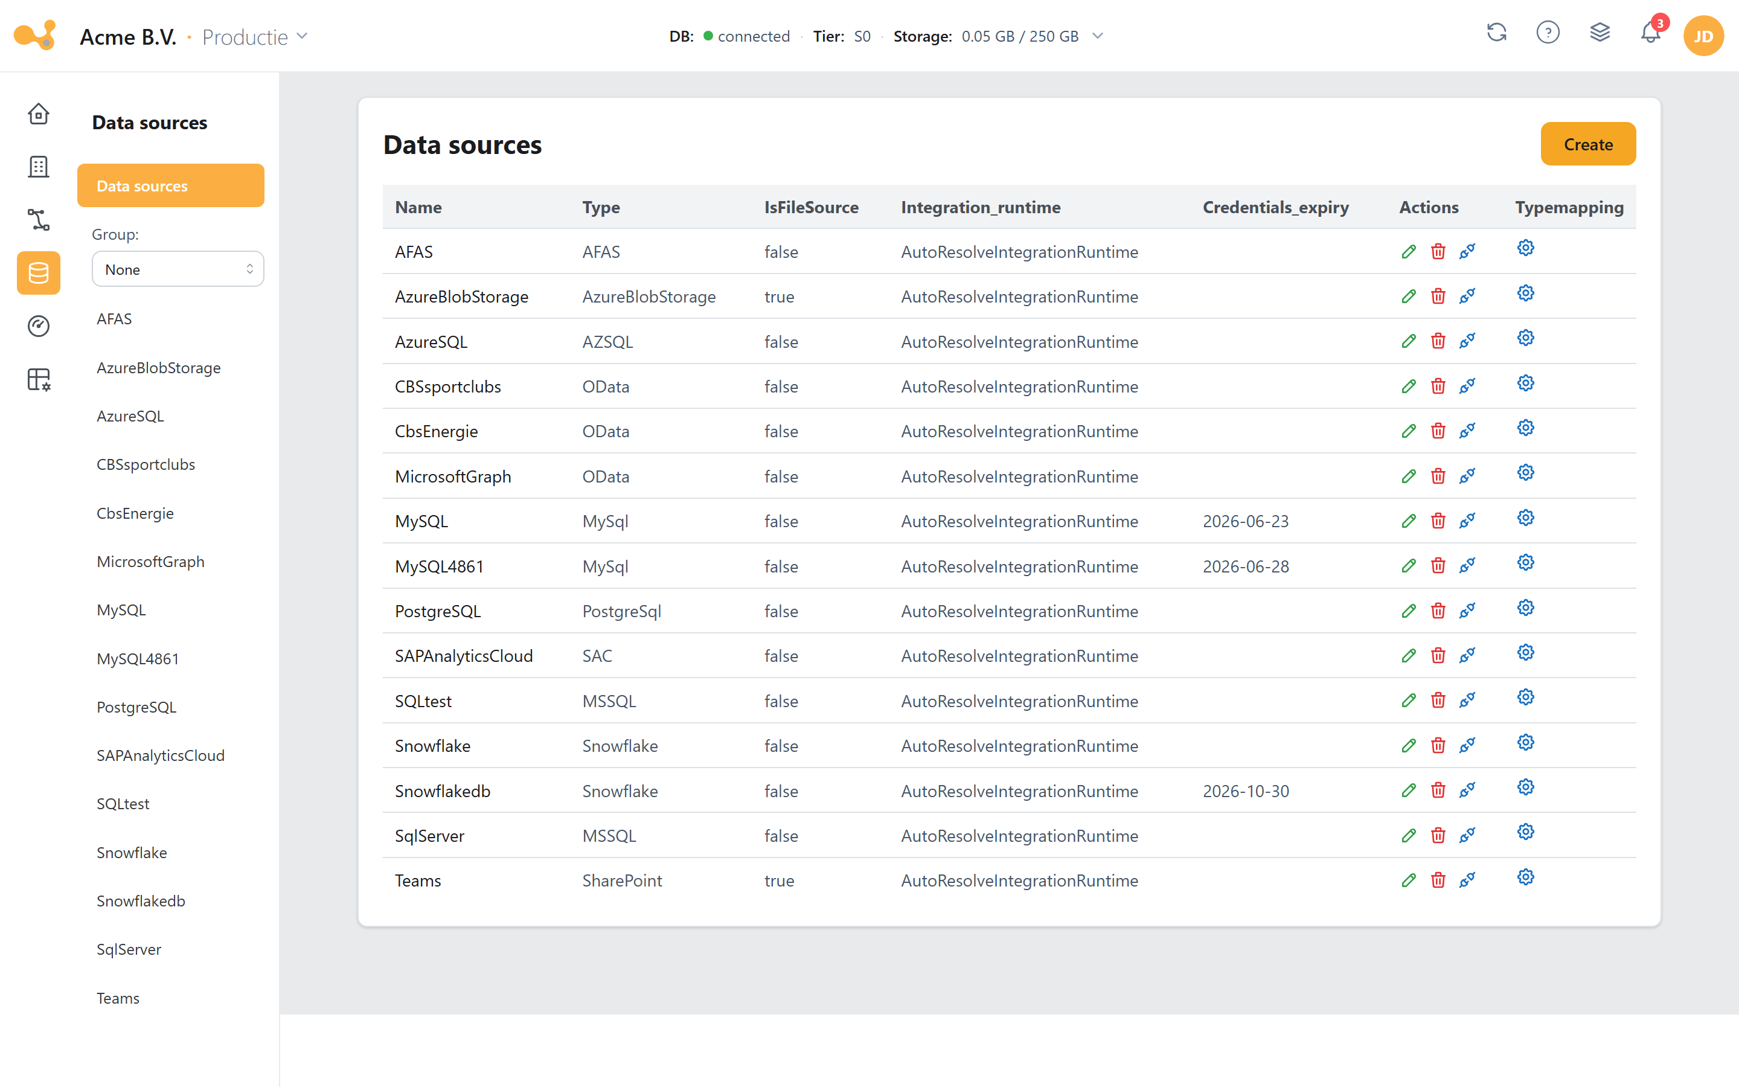Click the Create button

[x=1587, y=144]
